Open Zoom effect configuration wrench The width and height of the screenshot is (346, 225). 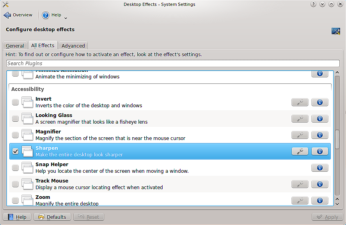[x=300, y=200]
